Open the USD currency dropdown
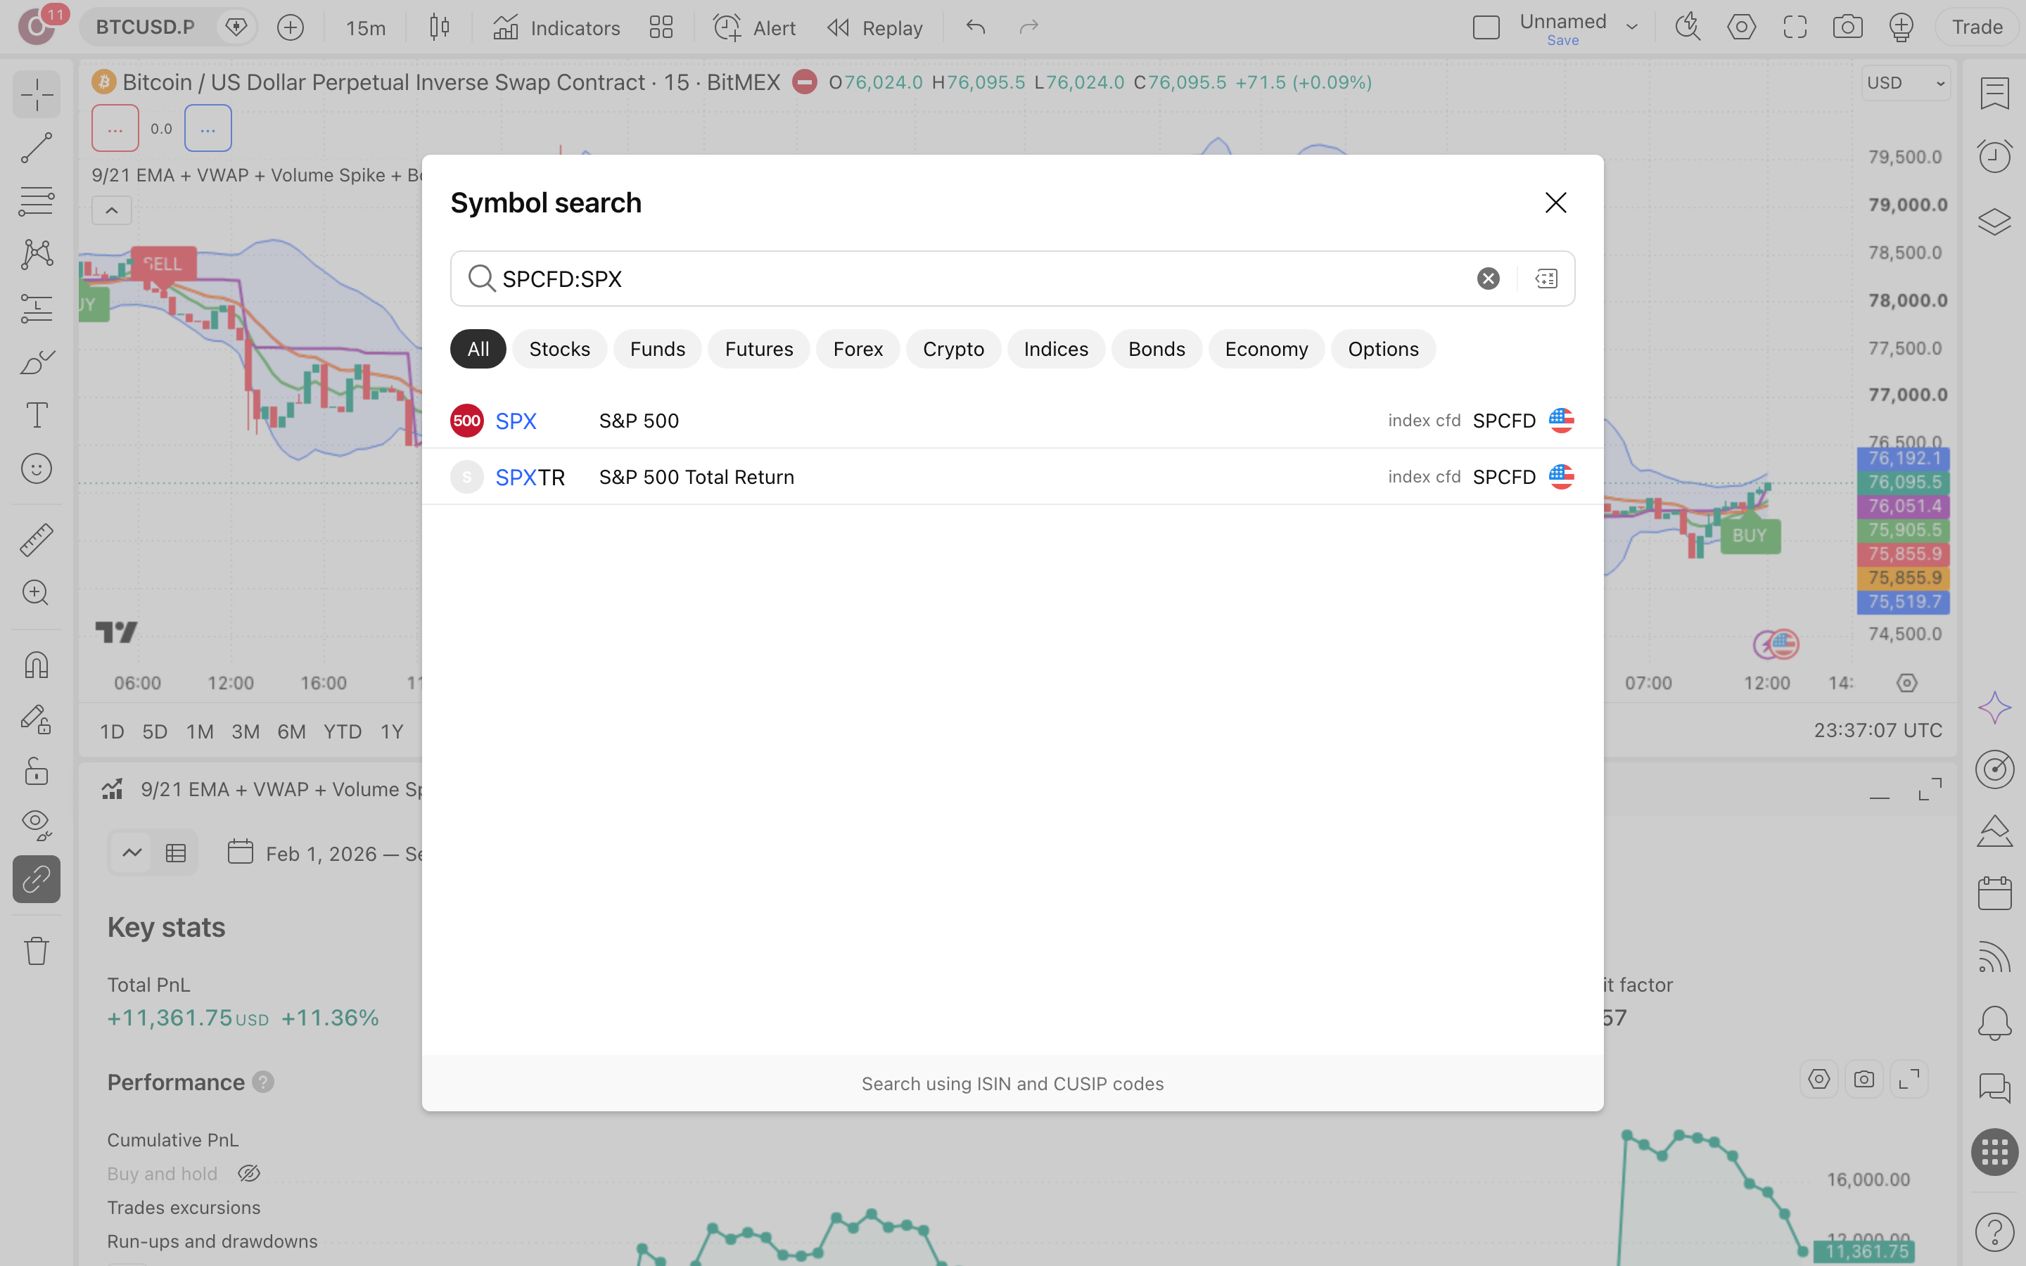The height and width of the screenshot is (1266, 2026). [x=1906, y=83]
